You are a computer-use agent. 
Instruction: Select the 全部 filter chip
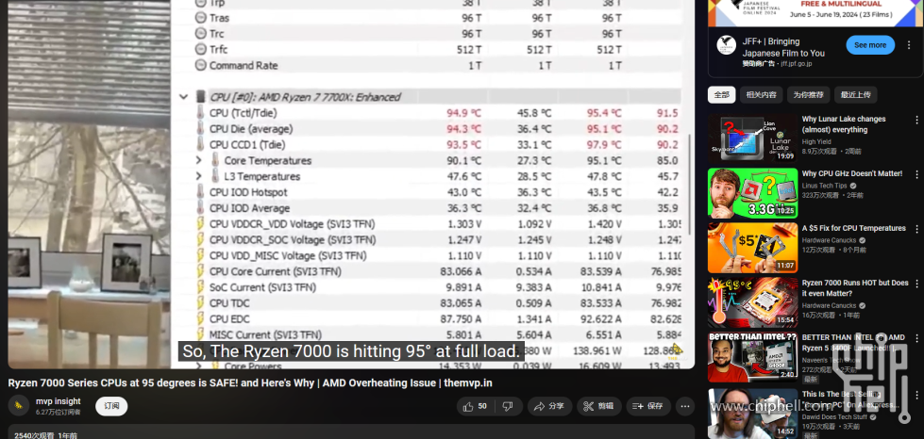click(x=721, y=95)
